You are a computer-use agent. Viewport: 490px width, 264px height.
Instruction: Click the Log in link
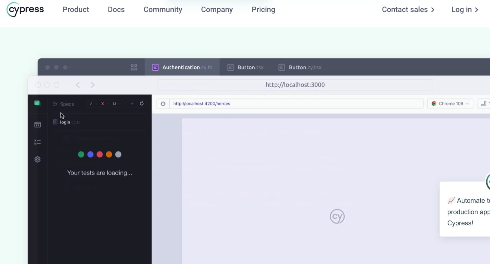[x=464, y=10]
